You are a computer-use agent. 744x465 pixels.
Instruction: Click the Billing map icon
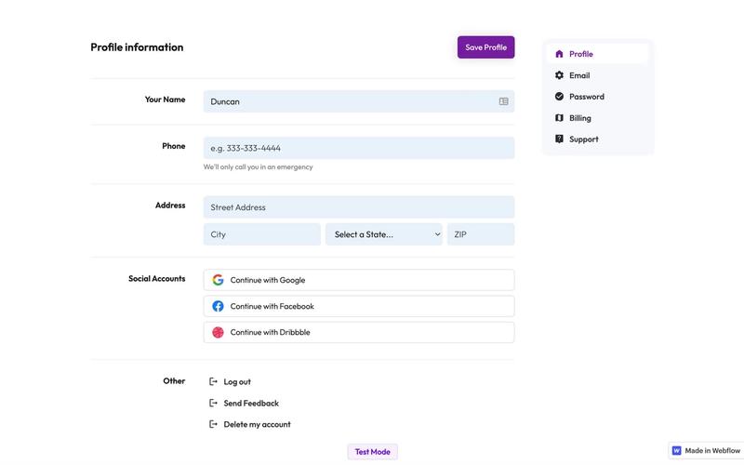point(559,118)
